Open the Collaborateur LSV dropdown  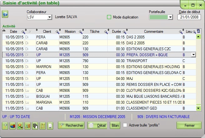[x=49, y=17]
